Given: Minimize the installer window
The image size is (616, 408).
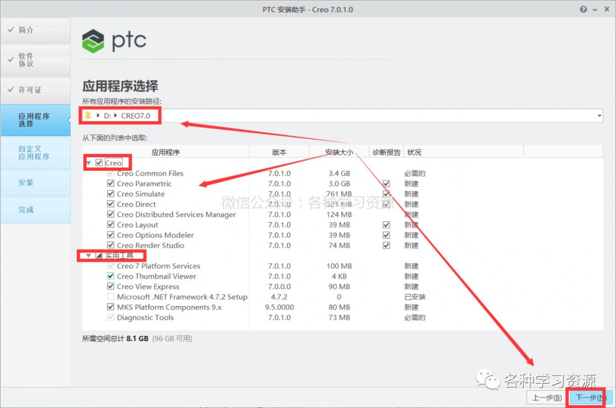Looking at the screenshot, I should [595, 10].
